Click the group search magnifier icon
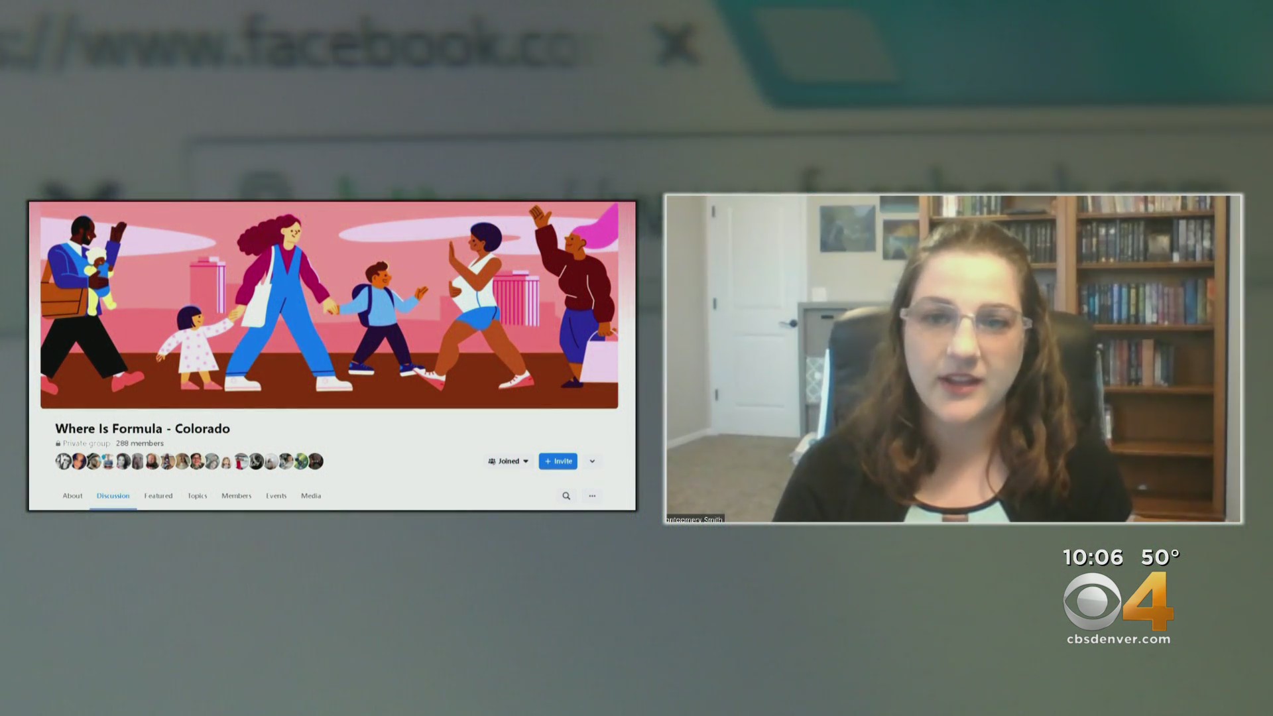The width and height of the screenshot is (1273, 716). tap(566, 496)
